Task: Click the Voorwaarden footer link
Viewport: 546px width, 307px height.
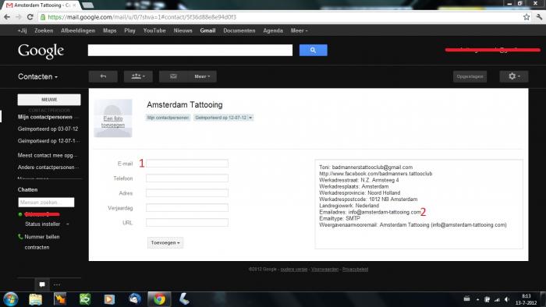Action: 324,269
